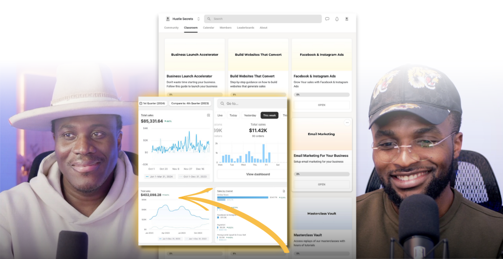This screenshot has height=259, width=503.
Task: Open the Email Marketing course thumbnail
Action: pos(321,134)
